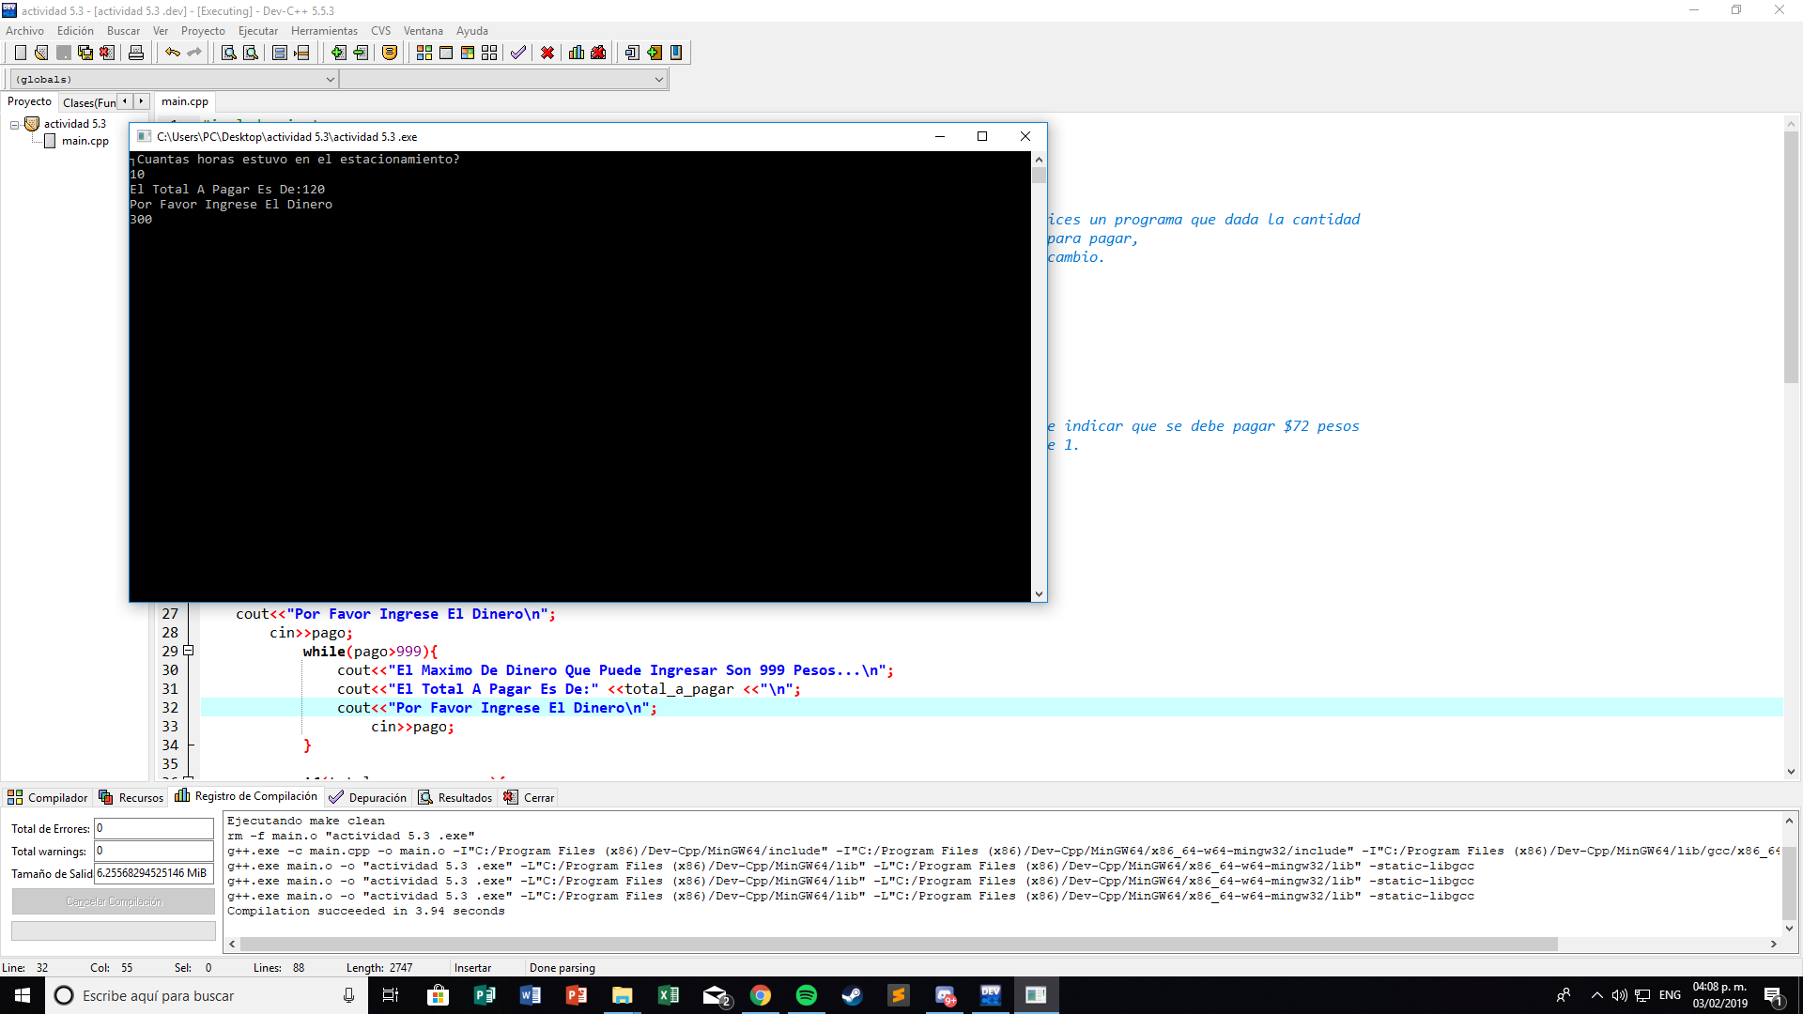
Task: Click the compile log horizontal scrollbar
Action: pyautogui.click(x=899, y=944)
